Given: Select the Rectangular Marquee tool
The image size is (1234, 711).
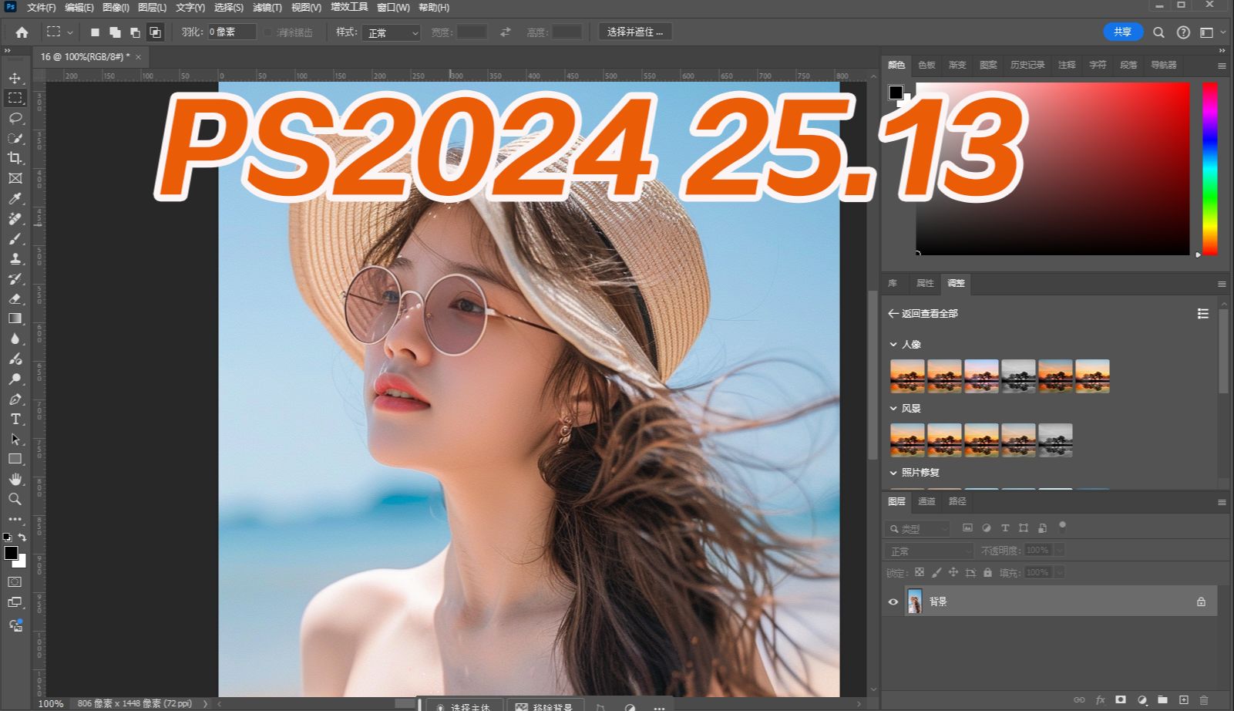Looking at the screenshot, I should [15, 98].
